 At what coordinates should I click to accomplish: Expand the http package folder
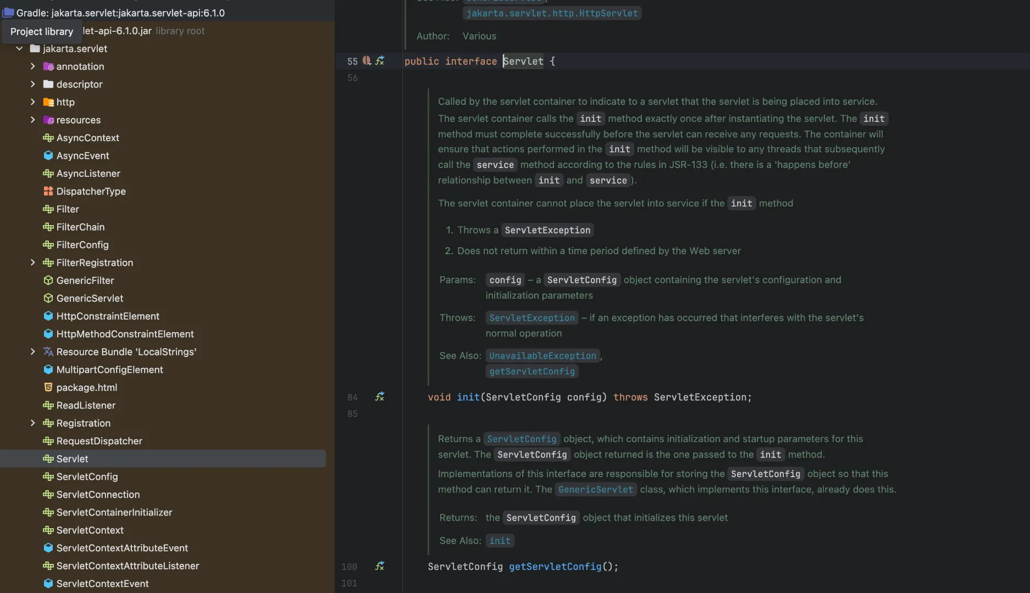pos(32,102)
